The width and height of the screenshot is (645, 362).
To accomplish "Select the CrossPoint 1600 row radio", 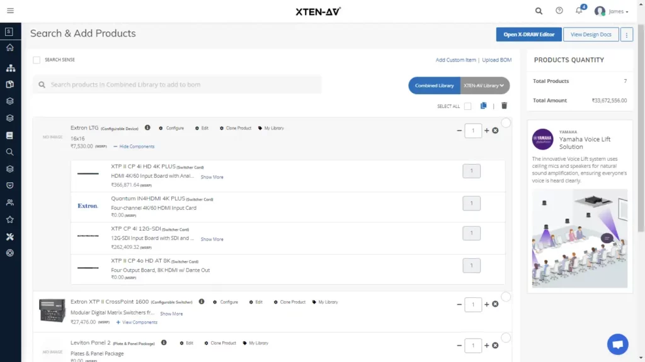I will point(506,297).
